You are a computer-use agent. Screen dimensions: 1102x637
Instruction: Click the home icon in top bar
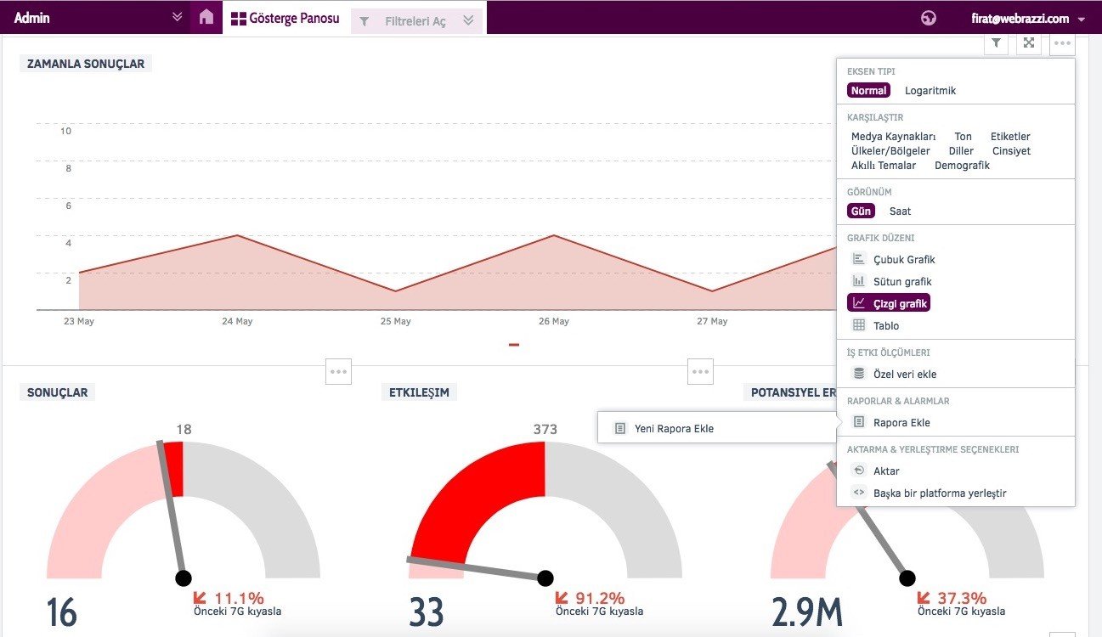(x=206, y=17)
